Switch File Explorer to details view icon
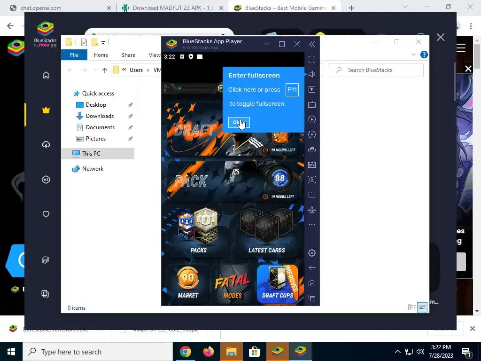This screenshot has width=481, height=361. tap(412, 307)
